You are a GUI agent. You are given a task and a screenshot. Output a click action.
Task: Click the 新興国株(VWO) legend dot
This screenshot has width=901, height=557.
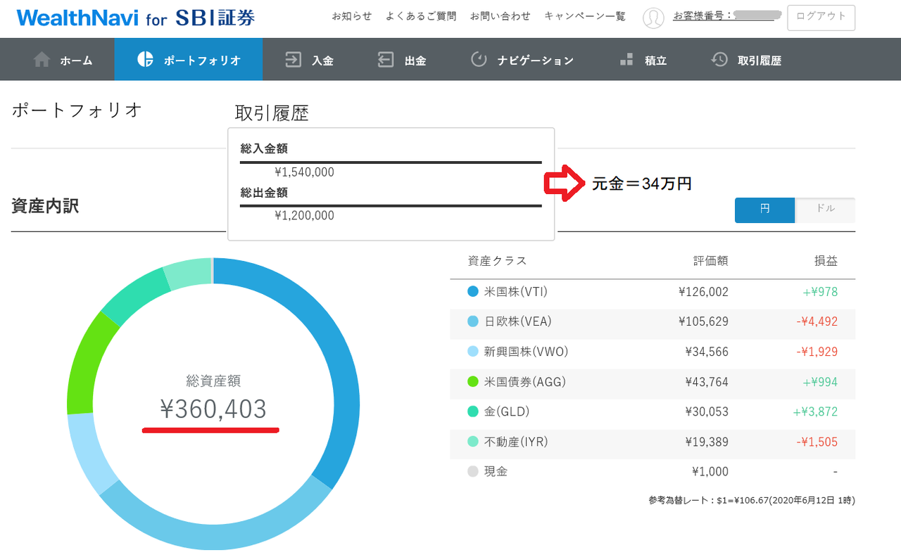473,352
